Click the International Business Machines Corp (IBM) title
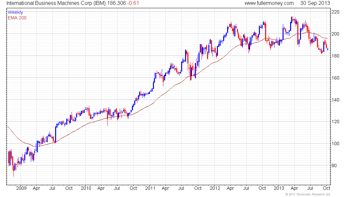The width and height of the screenshot is (361, 197). (56, 3)
